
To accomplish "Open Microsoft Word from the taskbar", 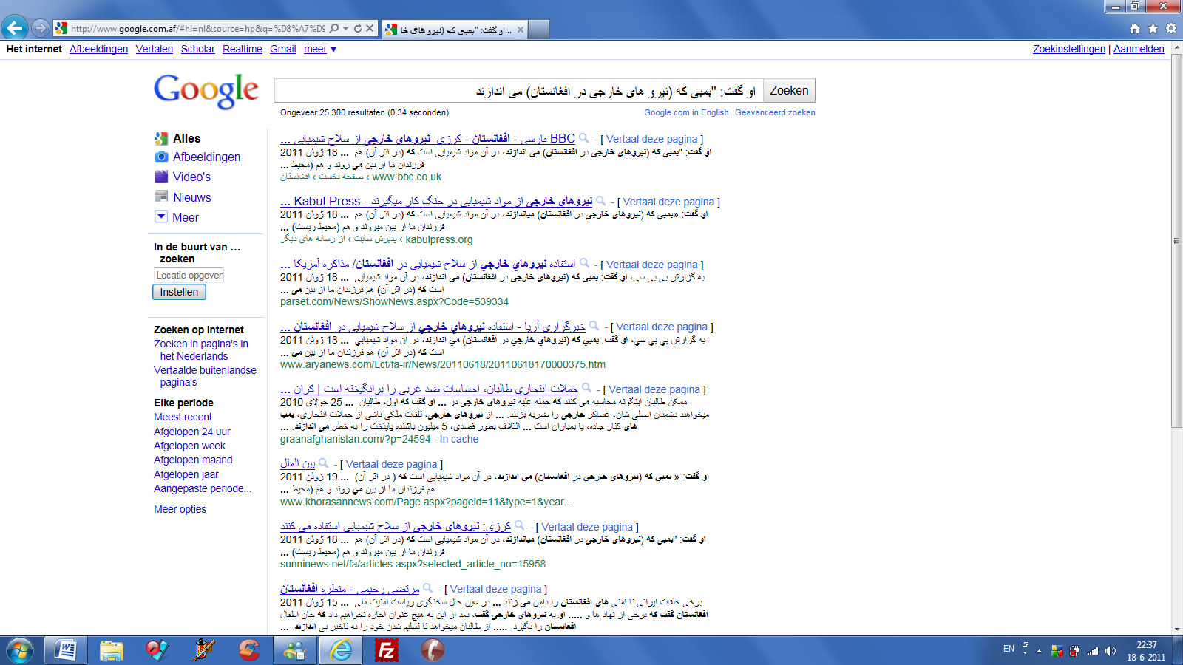I will [x=66, y=650].
